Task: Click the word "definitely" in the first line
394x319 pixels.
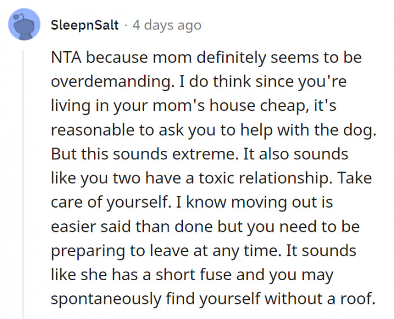Action: click(x=214, y=57)
